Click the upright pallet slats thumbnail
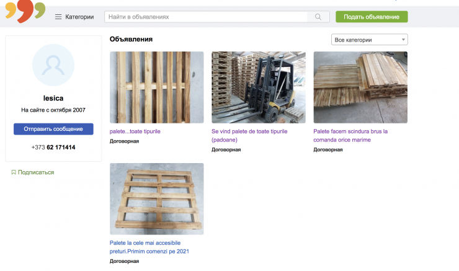Viewport: 459px width, 271px height. [156, 87]
